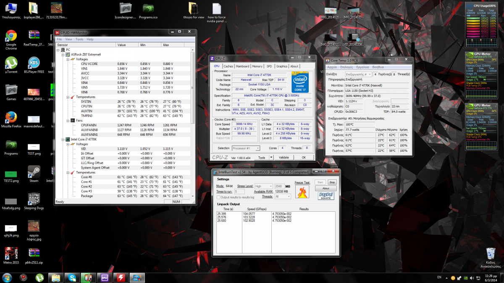Open the Tools dropdown arrow in CPU-Z
This screenshot has height=283, width=504.
coord(271,158)
